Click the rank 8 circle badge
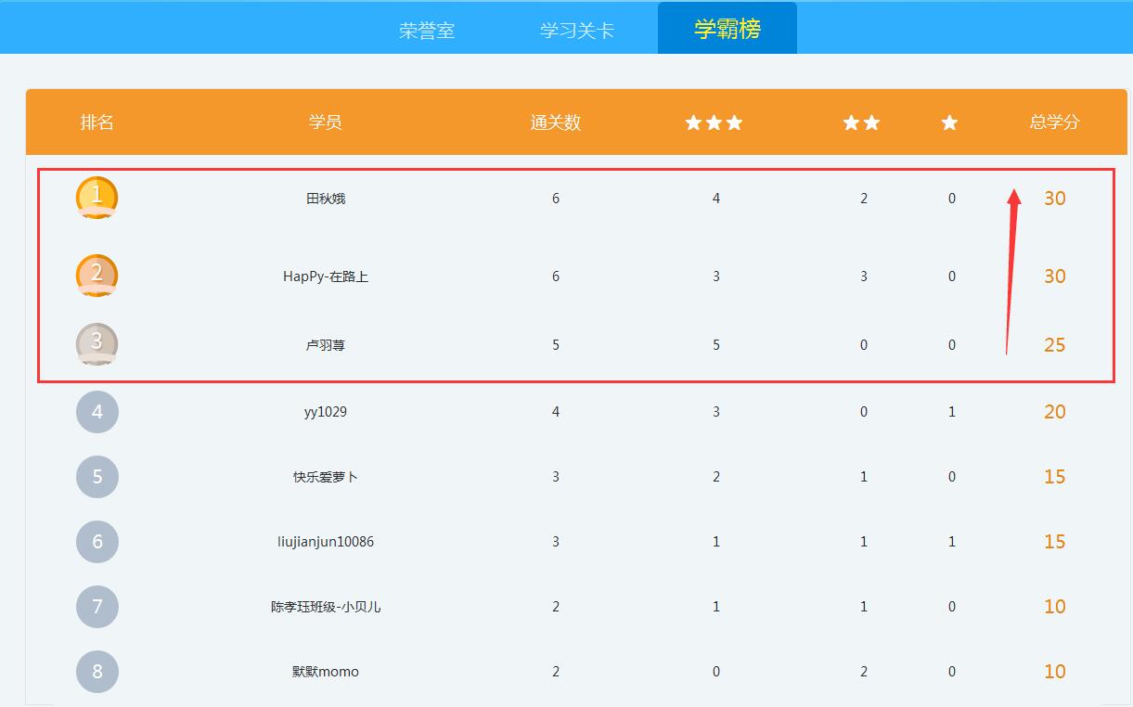Screen dimensions: 1133x707 coord(97,672)
